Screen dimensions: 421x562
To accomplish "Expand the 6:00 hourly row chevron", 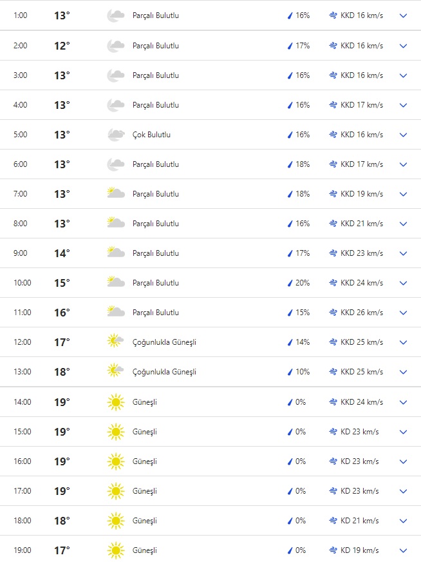I will [x=404, y=164].
